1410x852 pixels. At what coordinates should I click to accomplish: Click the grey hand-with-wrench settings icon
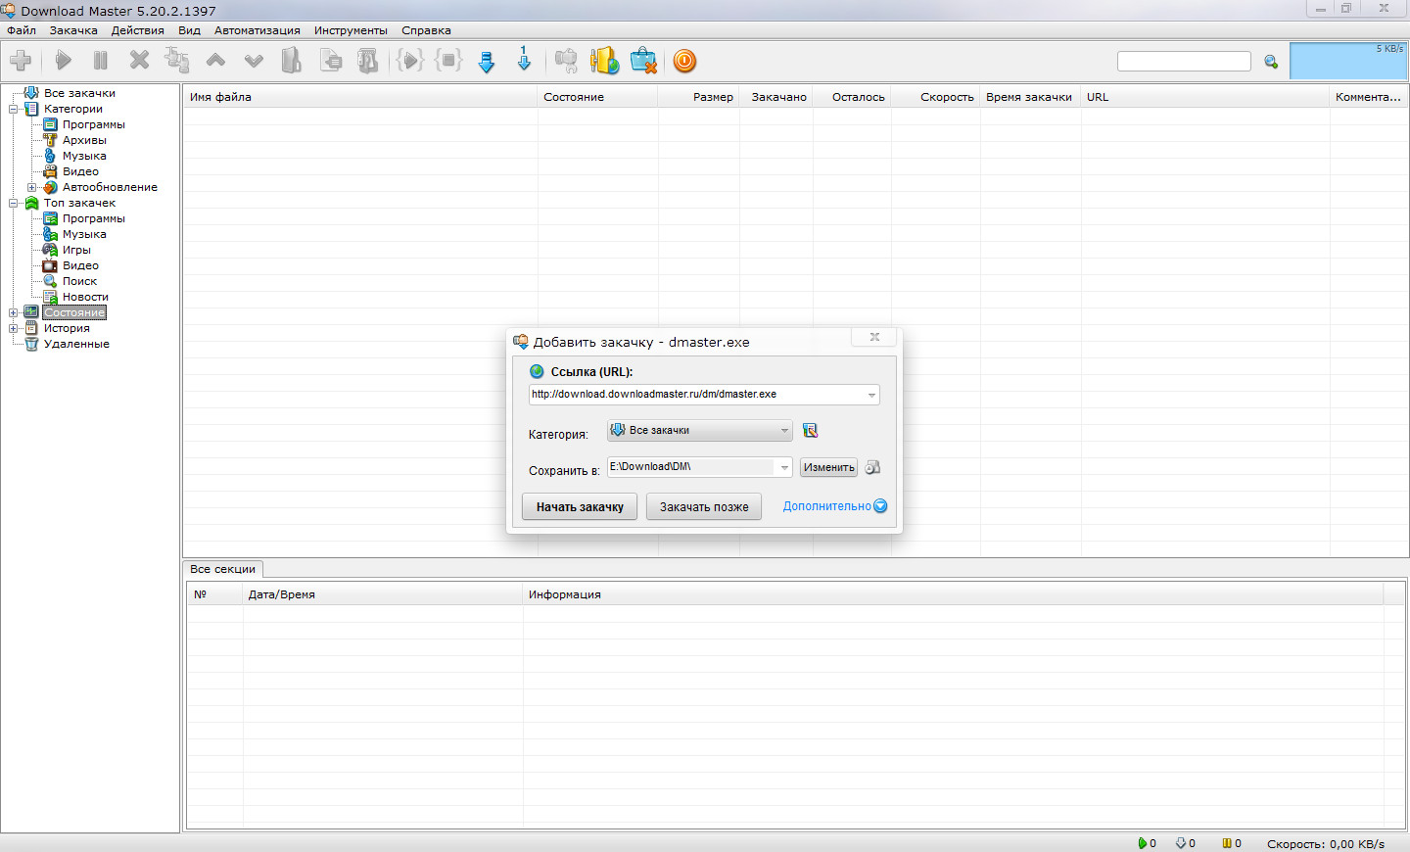pyautogui.click(x=566, y=61)
